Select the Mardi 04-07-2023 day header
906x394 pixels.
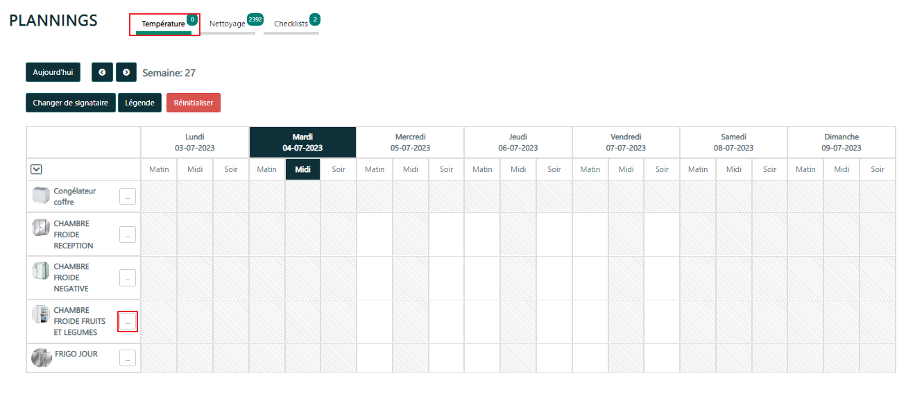point(302,142)
